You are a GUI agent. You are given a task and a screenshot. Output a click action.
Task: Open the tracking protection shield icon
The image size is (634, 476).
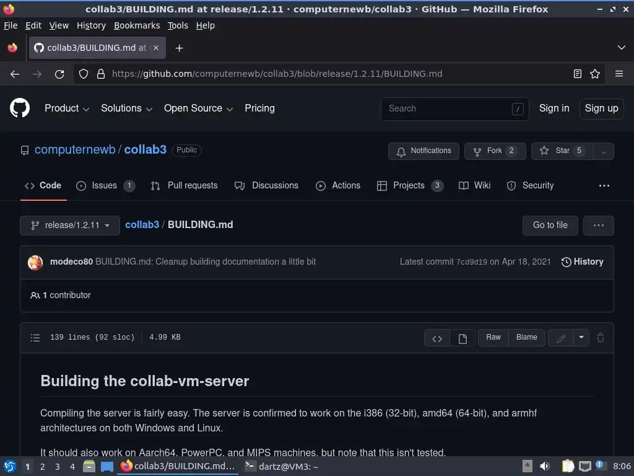pos(84,74)
